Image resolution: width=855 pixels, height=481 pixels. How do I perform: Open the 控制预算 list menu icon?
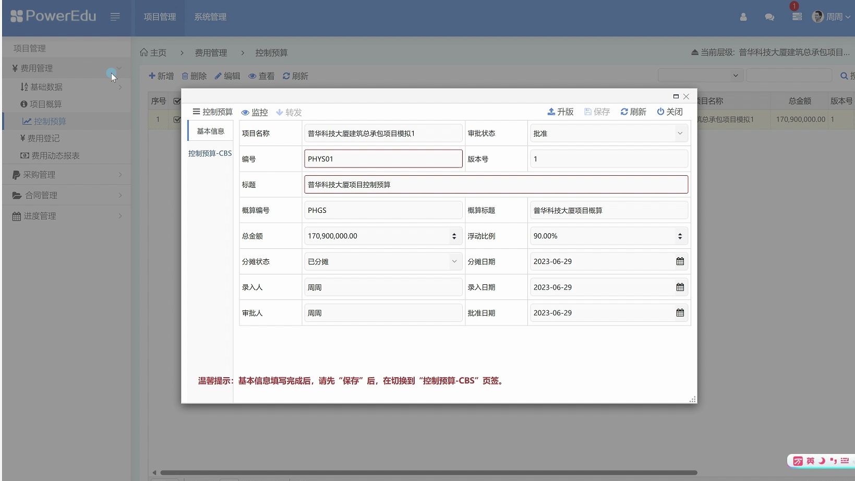coord(196,112)
